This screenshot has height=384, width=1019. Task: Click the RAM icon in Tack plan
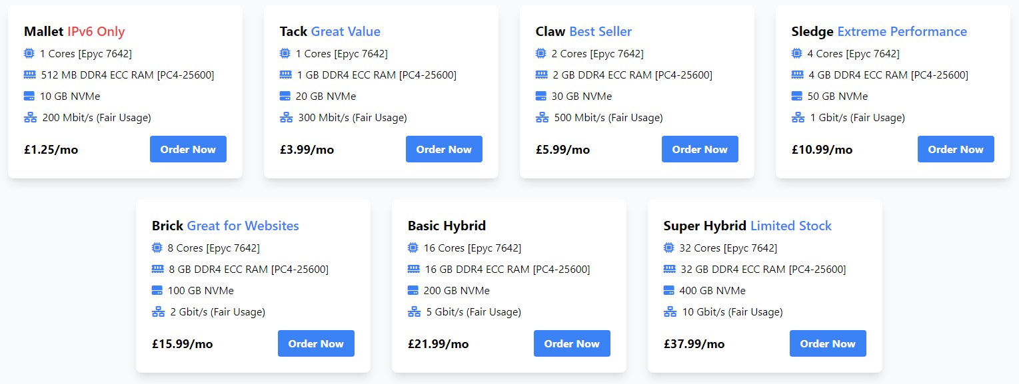[285, 75]
